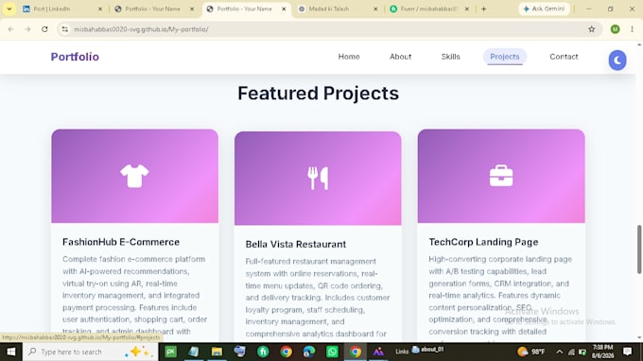Click the Portfolio logo text
Image resolution: width=643 pixels, height=361 pixels.
point(75,57)
